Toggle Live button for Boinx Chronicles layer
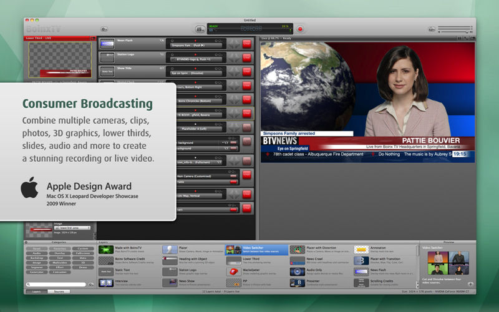The height and width of the screenshot is (312, 499). pos(246,99)
